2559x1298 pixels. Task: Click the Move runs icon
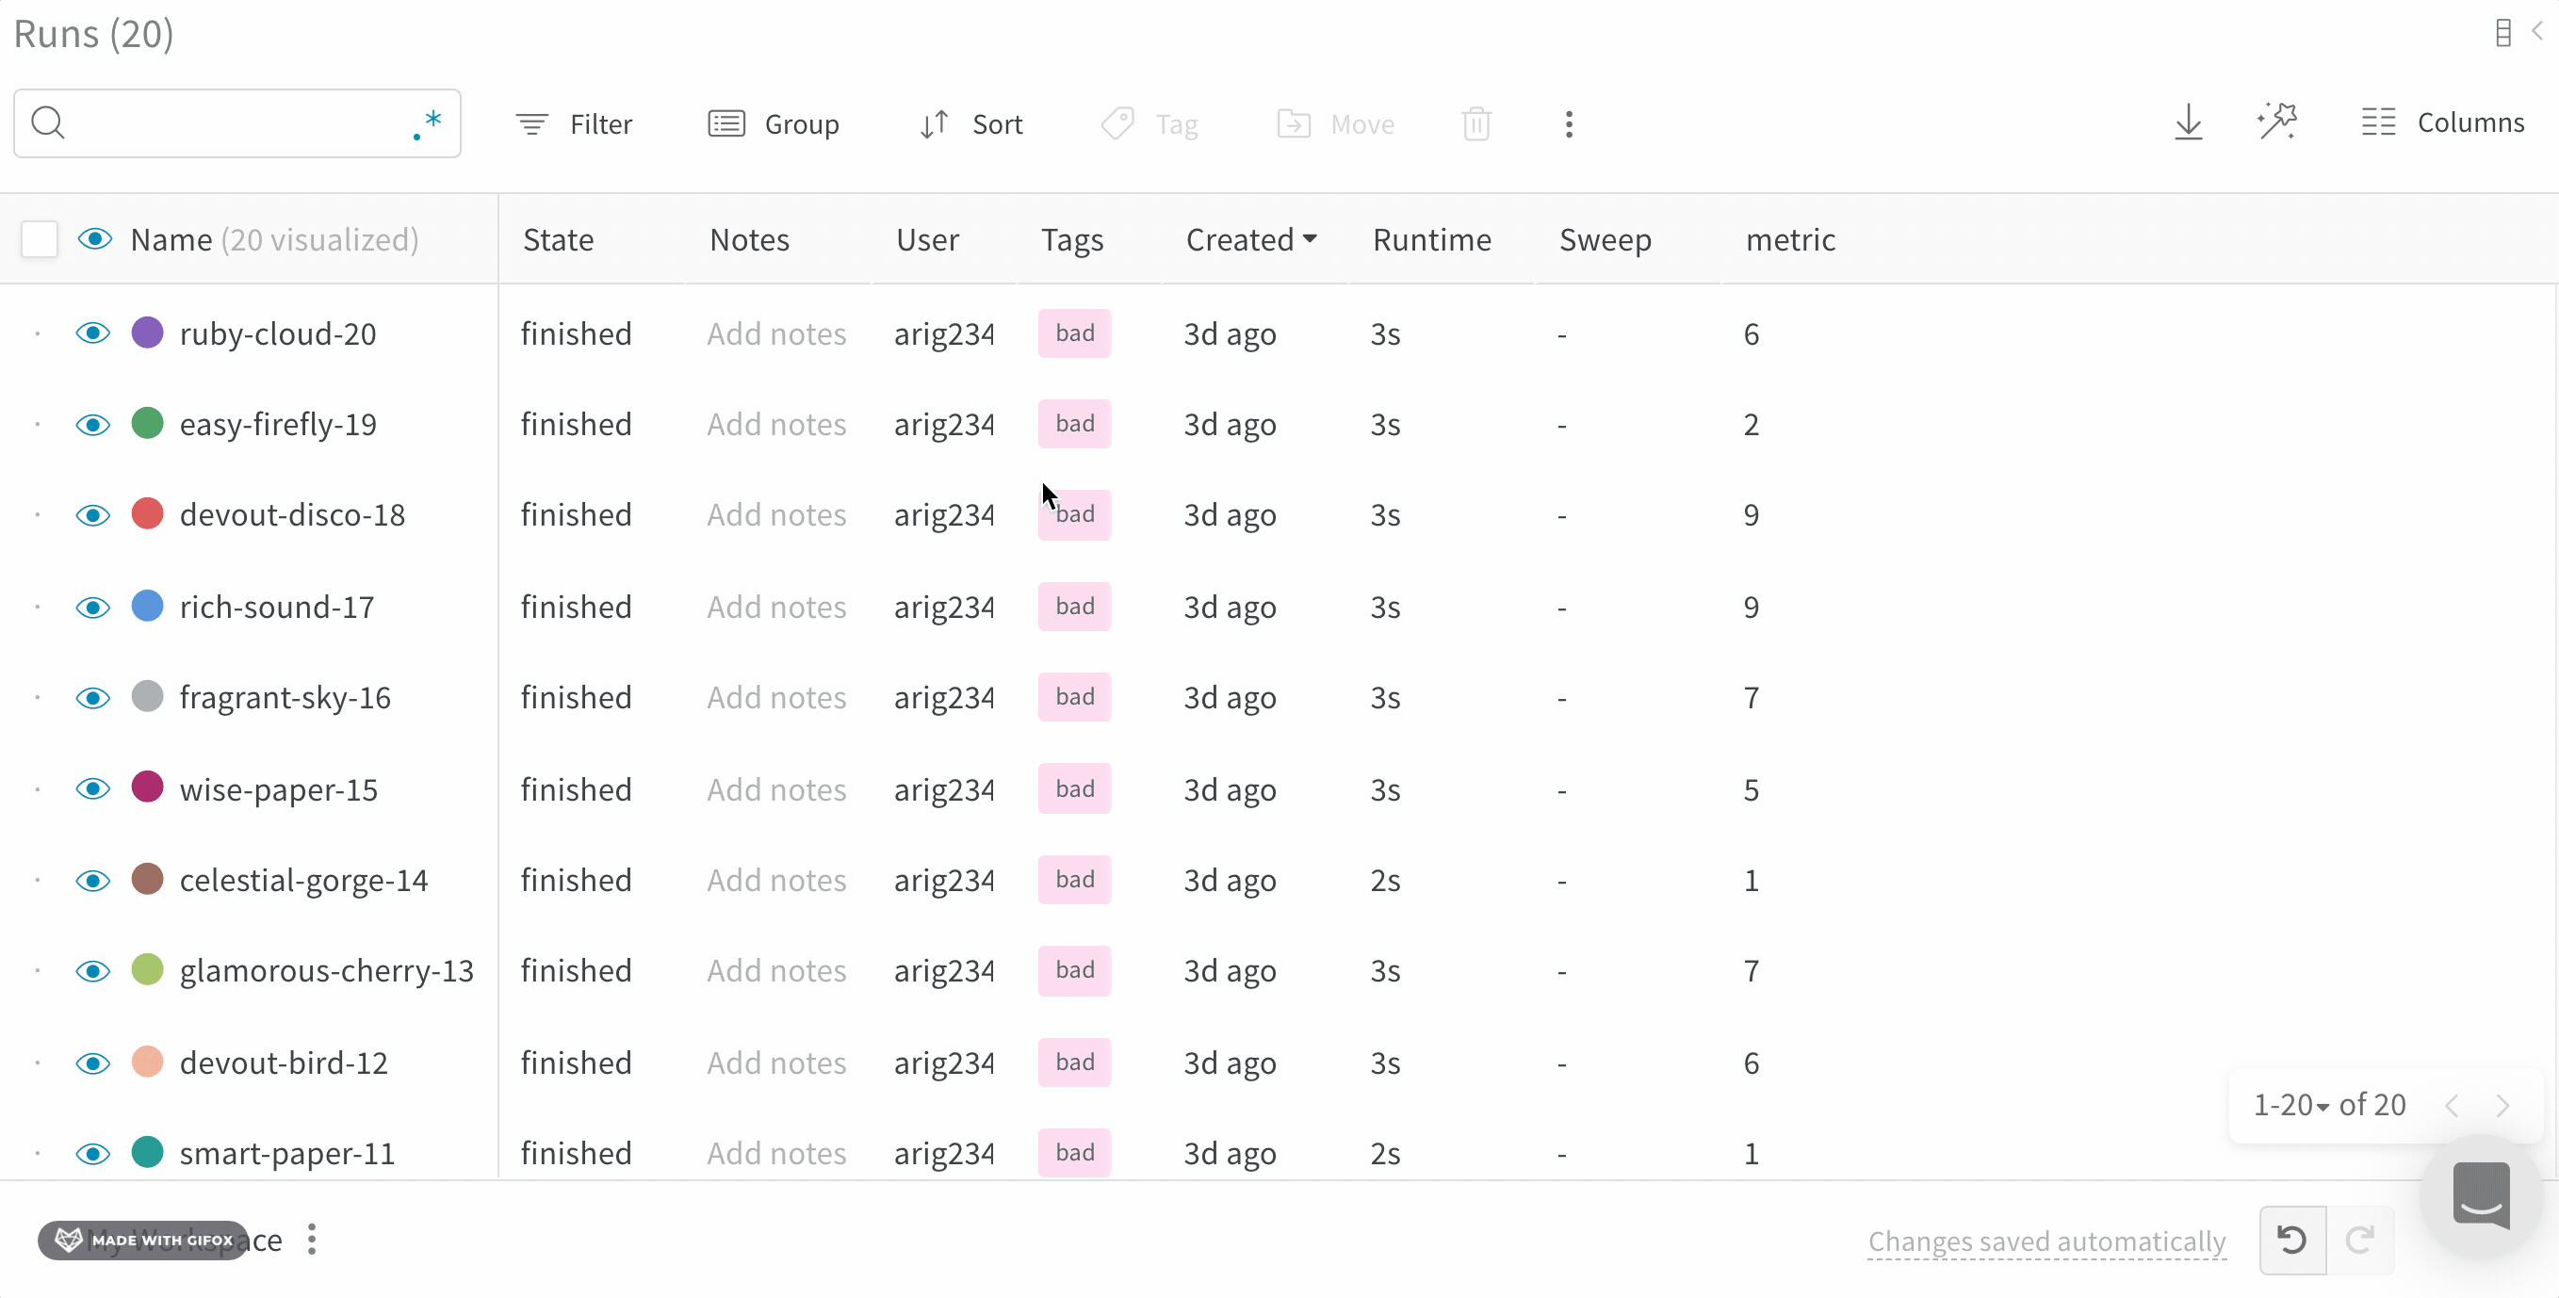click(1294, 123)
